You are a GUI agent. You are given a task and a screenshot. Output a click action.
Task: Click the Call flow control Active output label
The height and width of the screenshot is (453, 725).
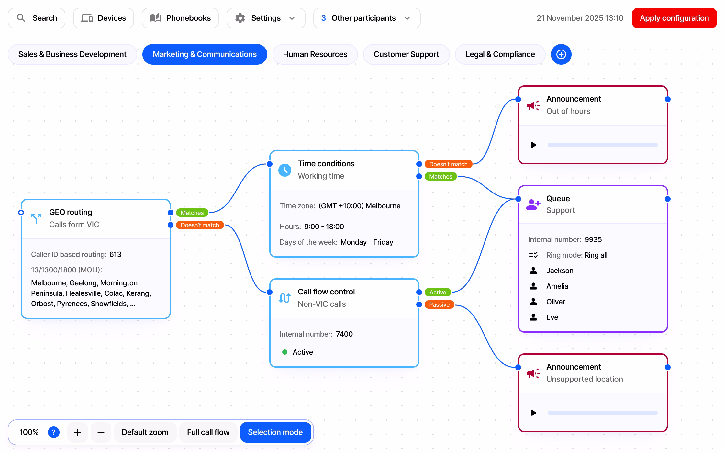point(438,292)
